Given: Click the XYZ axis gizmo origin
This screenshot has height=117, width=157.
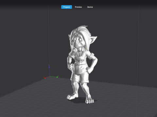Looking at the screenshot, I should pos(49,76).
